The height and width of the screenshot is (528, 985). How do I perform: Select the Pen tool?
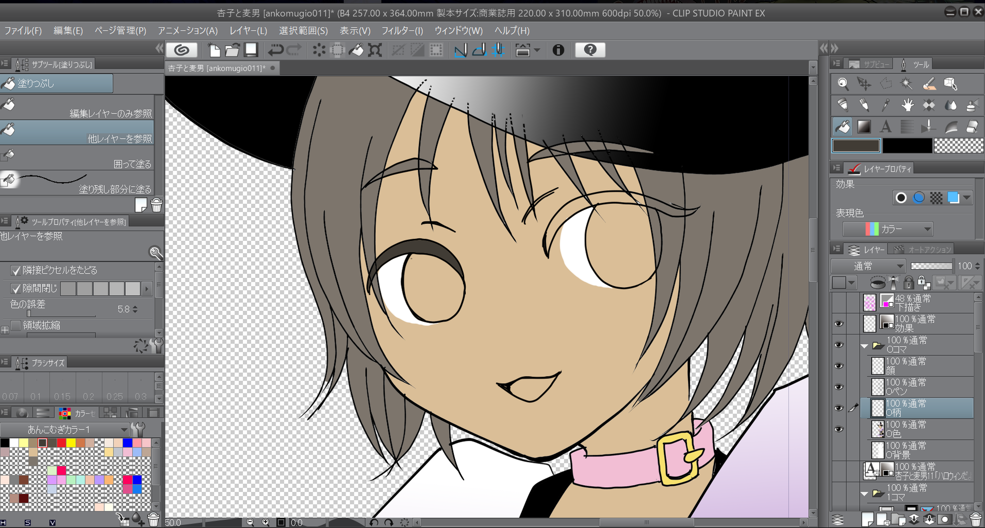pyautogui.click(x=843, y=105)
